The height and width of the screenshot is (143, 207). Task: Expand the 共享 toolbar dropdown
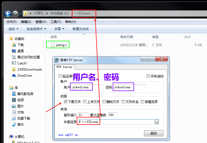click(59, 29)
